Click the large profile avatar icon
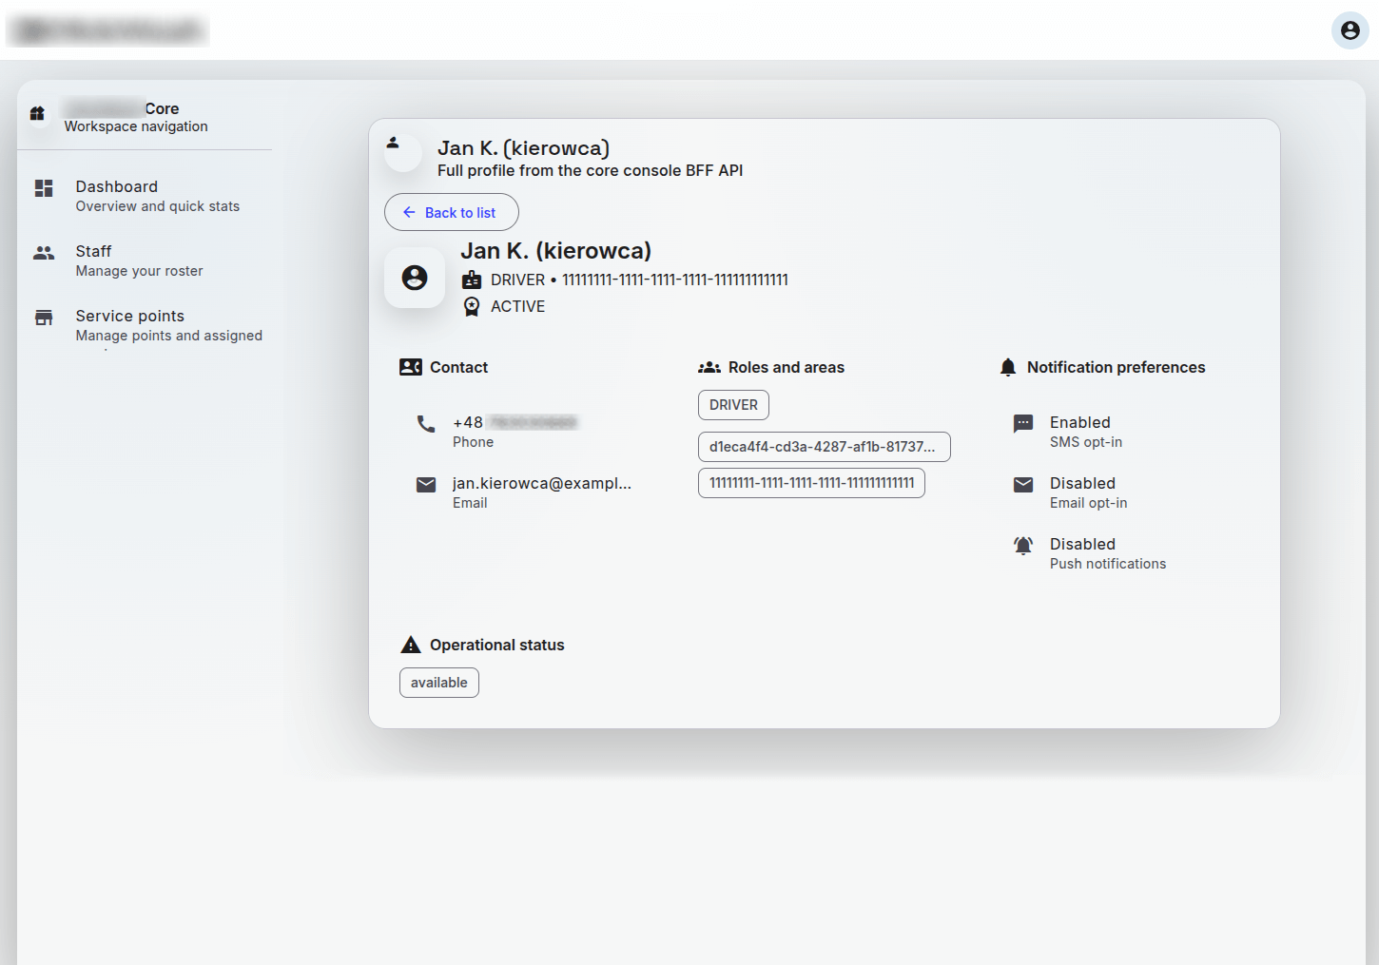The image size is (1379, 965). coord(415,278)
